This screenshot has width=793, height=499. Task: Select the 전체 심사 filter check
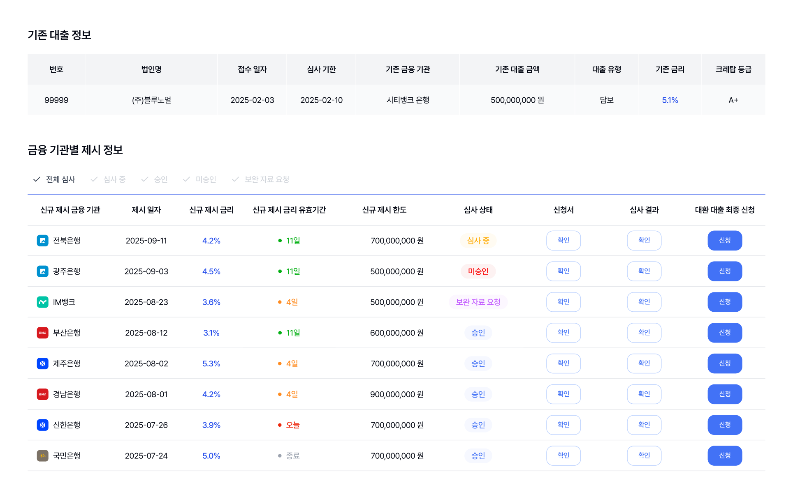tap(54, 179)
